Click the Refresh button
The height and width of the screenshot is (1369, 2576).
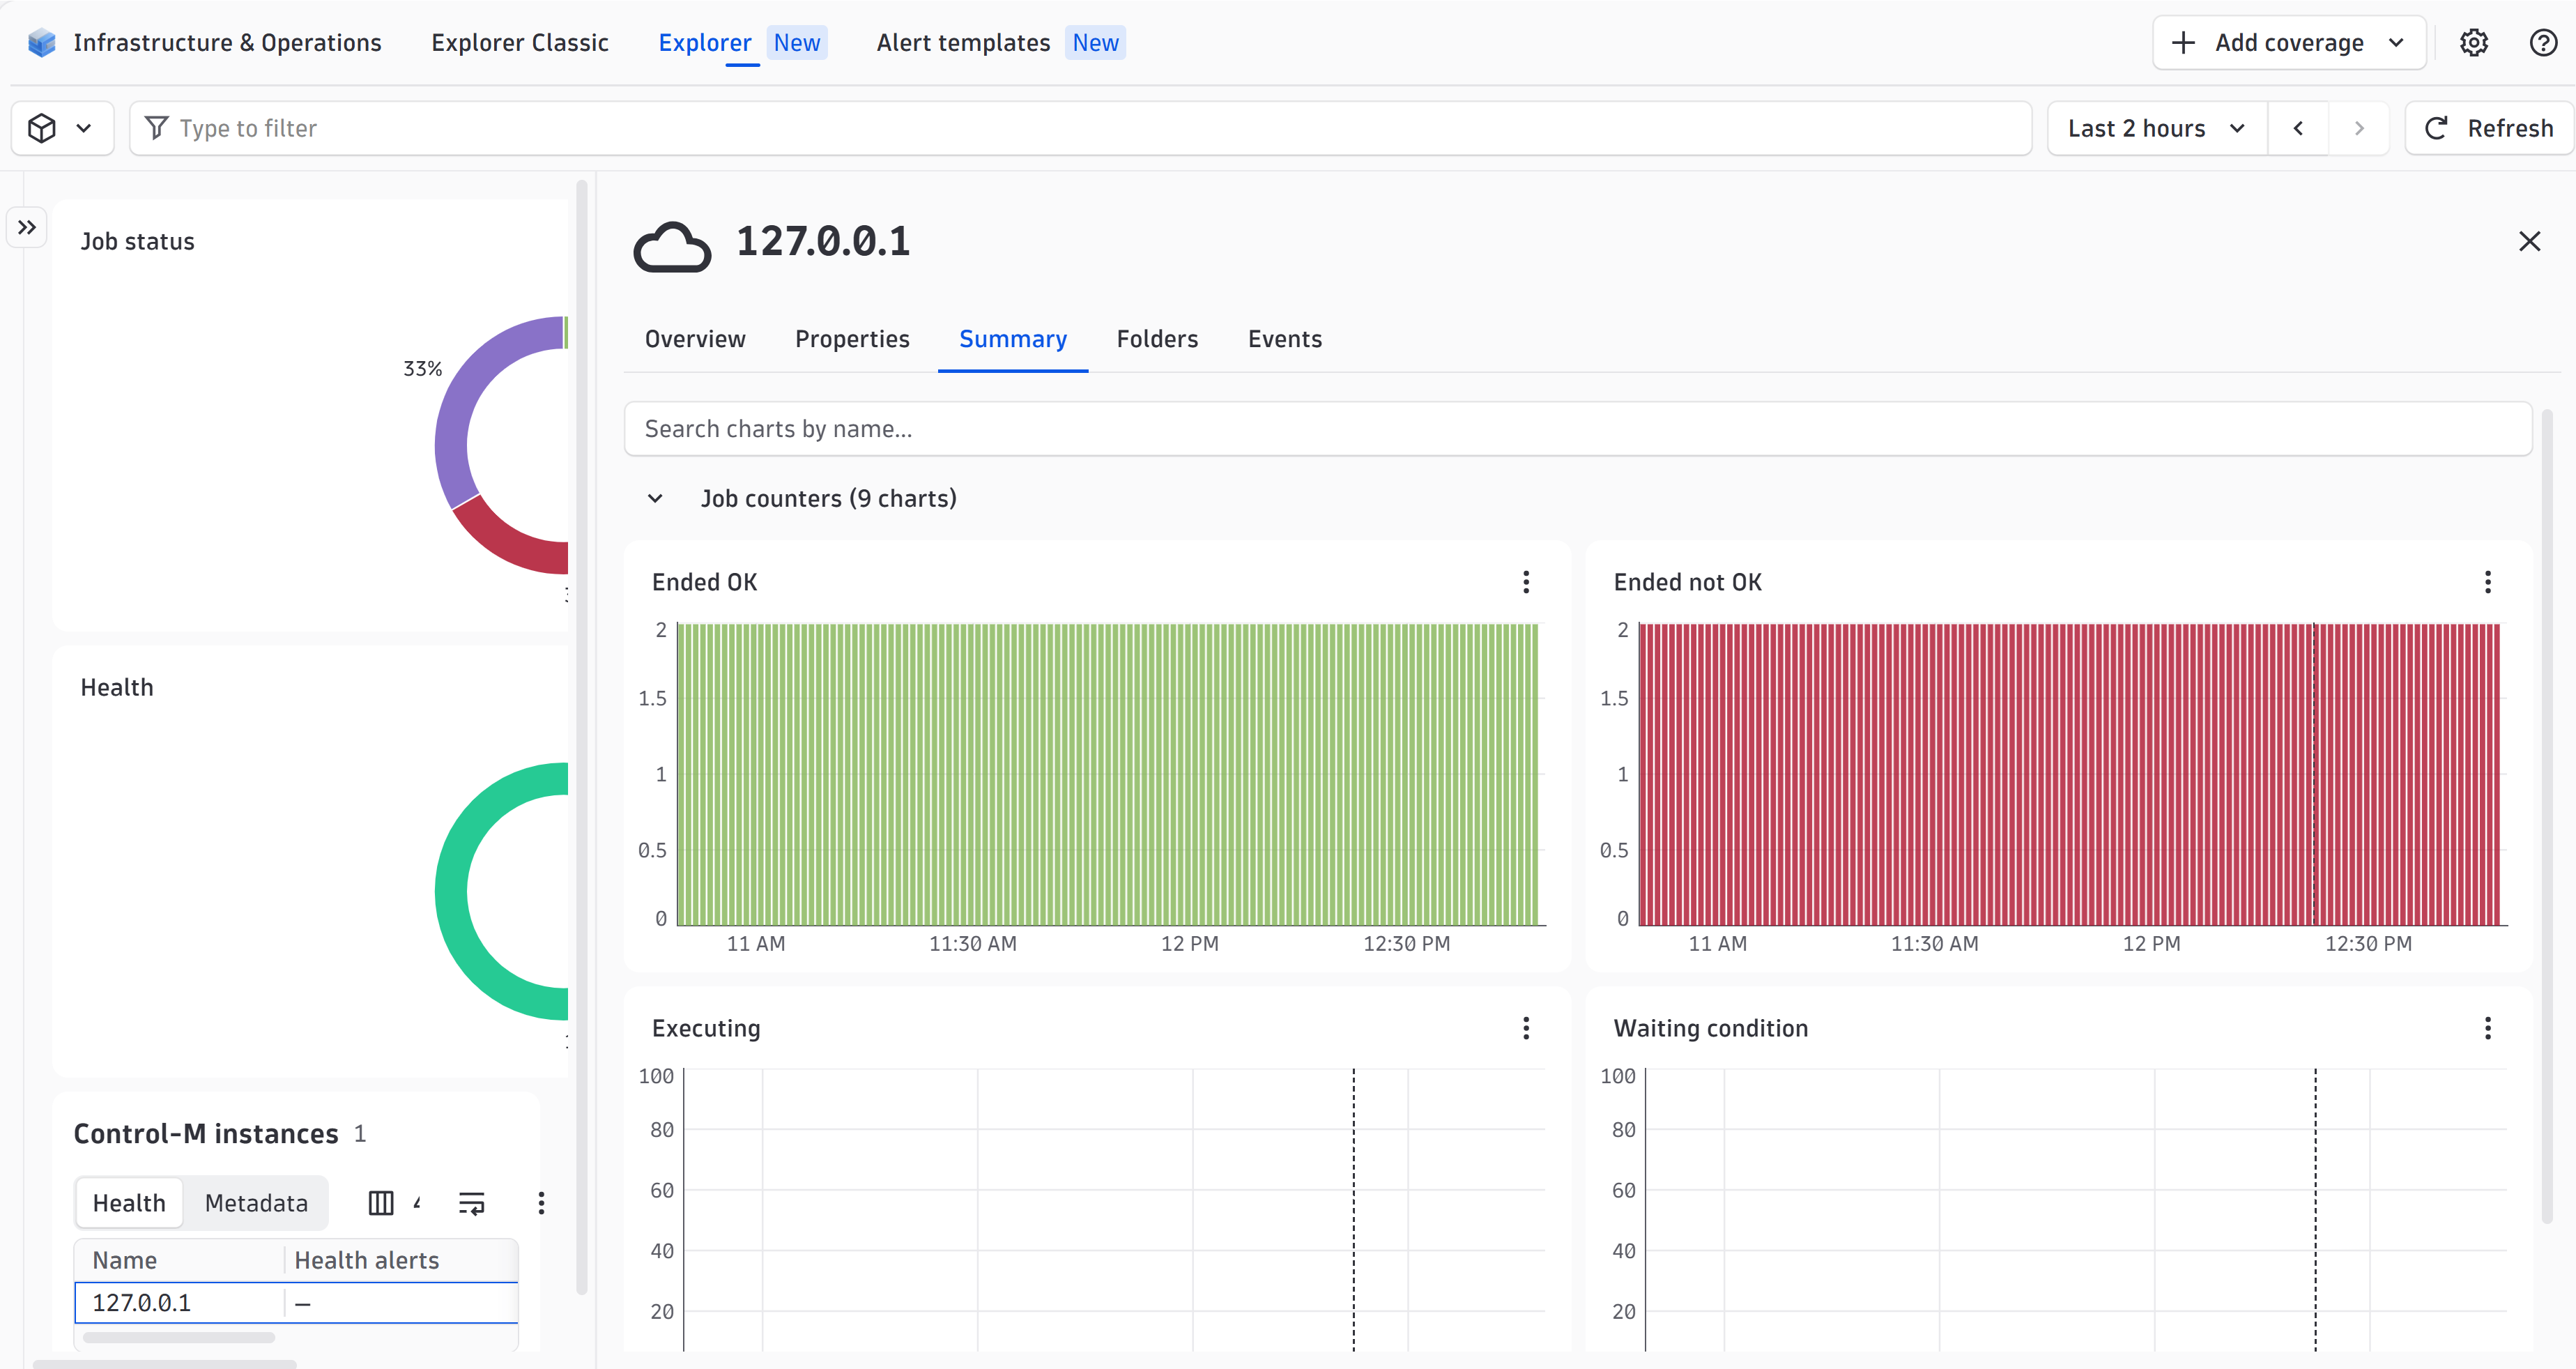coord(2490,128)
